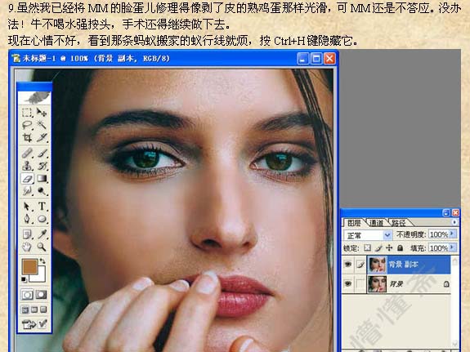Toggle visibility of 背景 layer
The image size is (470, 352).
[347, 283]
